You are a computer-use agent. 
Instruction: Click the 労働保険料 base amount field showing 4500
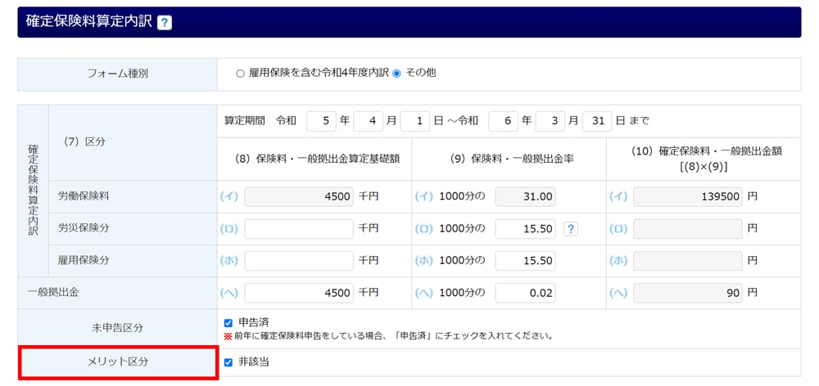[299, 197]
